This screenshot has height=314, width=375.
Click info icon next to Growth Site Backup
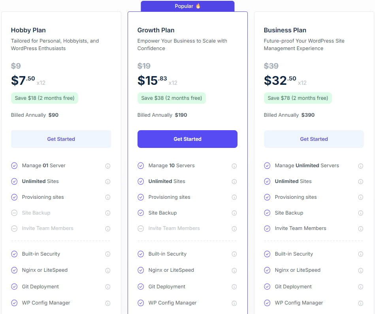[234, 213]
